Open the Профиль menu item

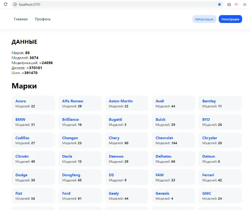click(x=43, y=19)
